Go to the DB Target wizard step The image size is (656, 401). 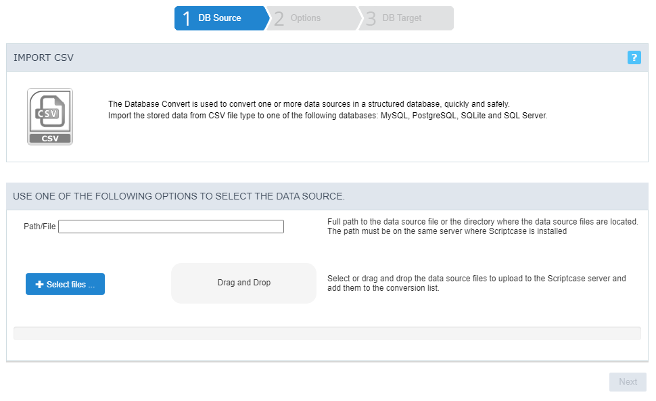[x=406, y=18]
